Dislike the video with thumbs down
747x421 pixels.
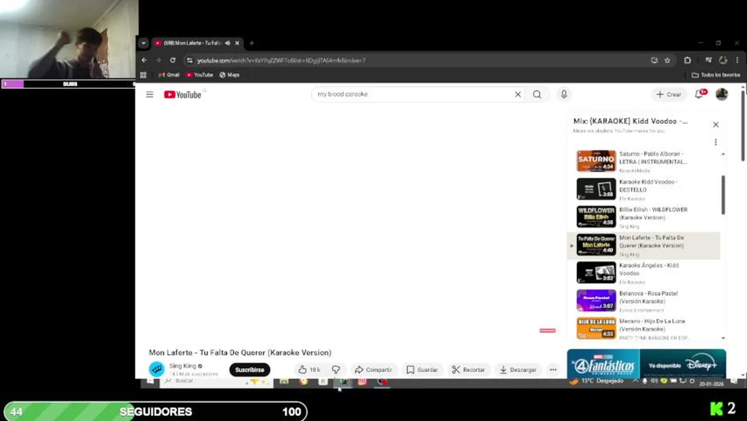336,370
